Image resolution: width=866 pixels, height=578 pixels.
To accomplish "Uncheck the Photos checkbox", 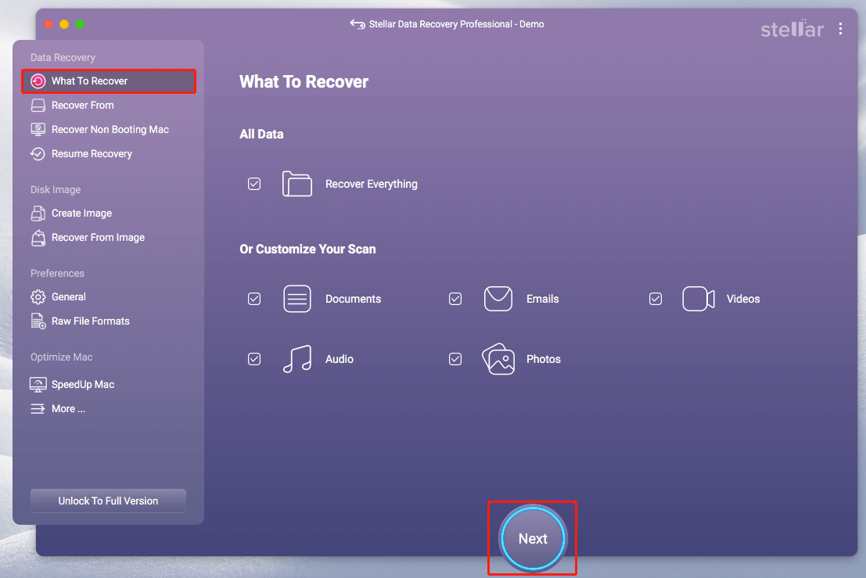I will 455,359.
